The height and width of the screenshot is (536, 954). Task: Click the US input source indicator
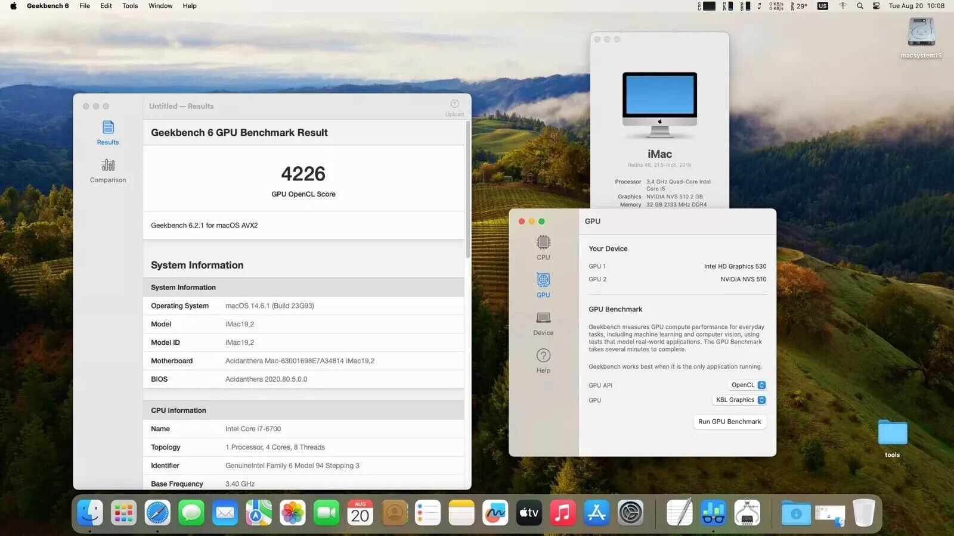pyautogui.click(x=823, y=6)
